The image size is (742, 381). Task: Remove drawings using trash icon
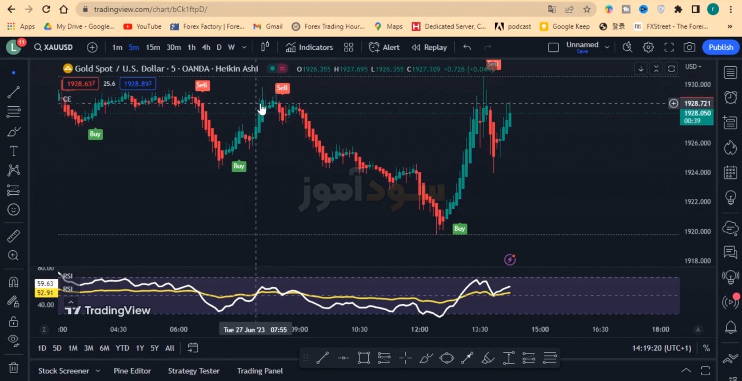14,367
